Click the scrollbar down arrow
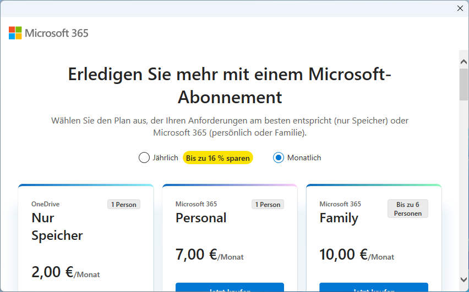The image size is (469, 292). (463, 280)
